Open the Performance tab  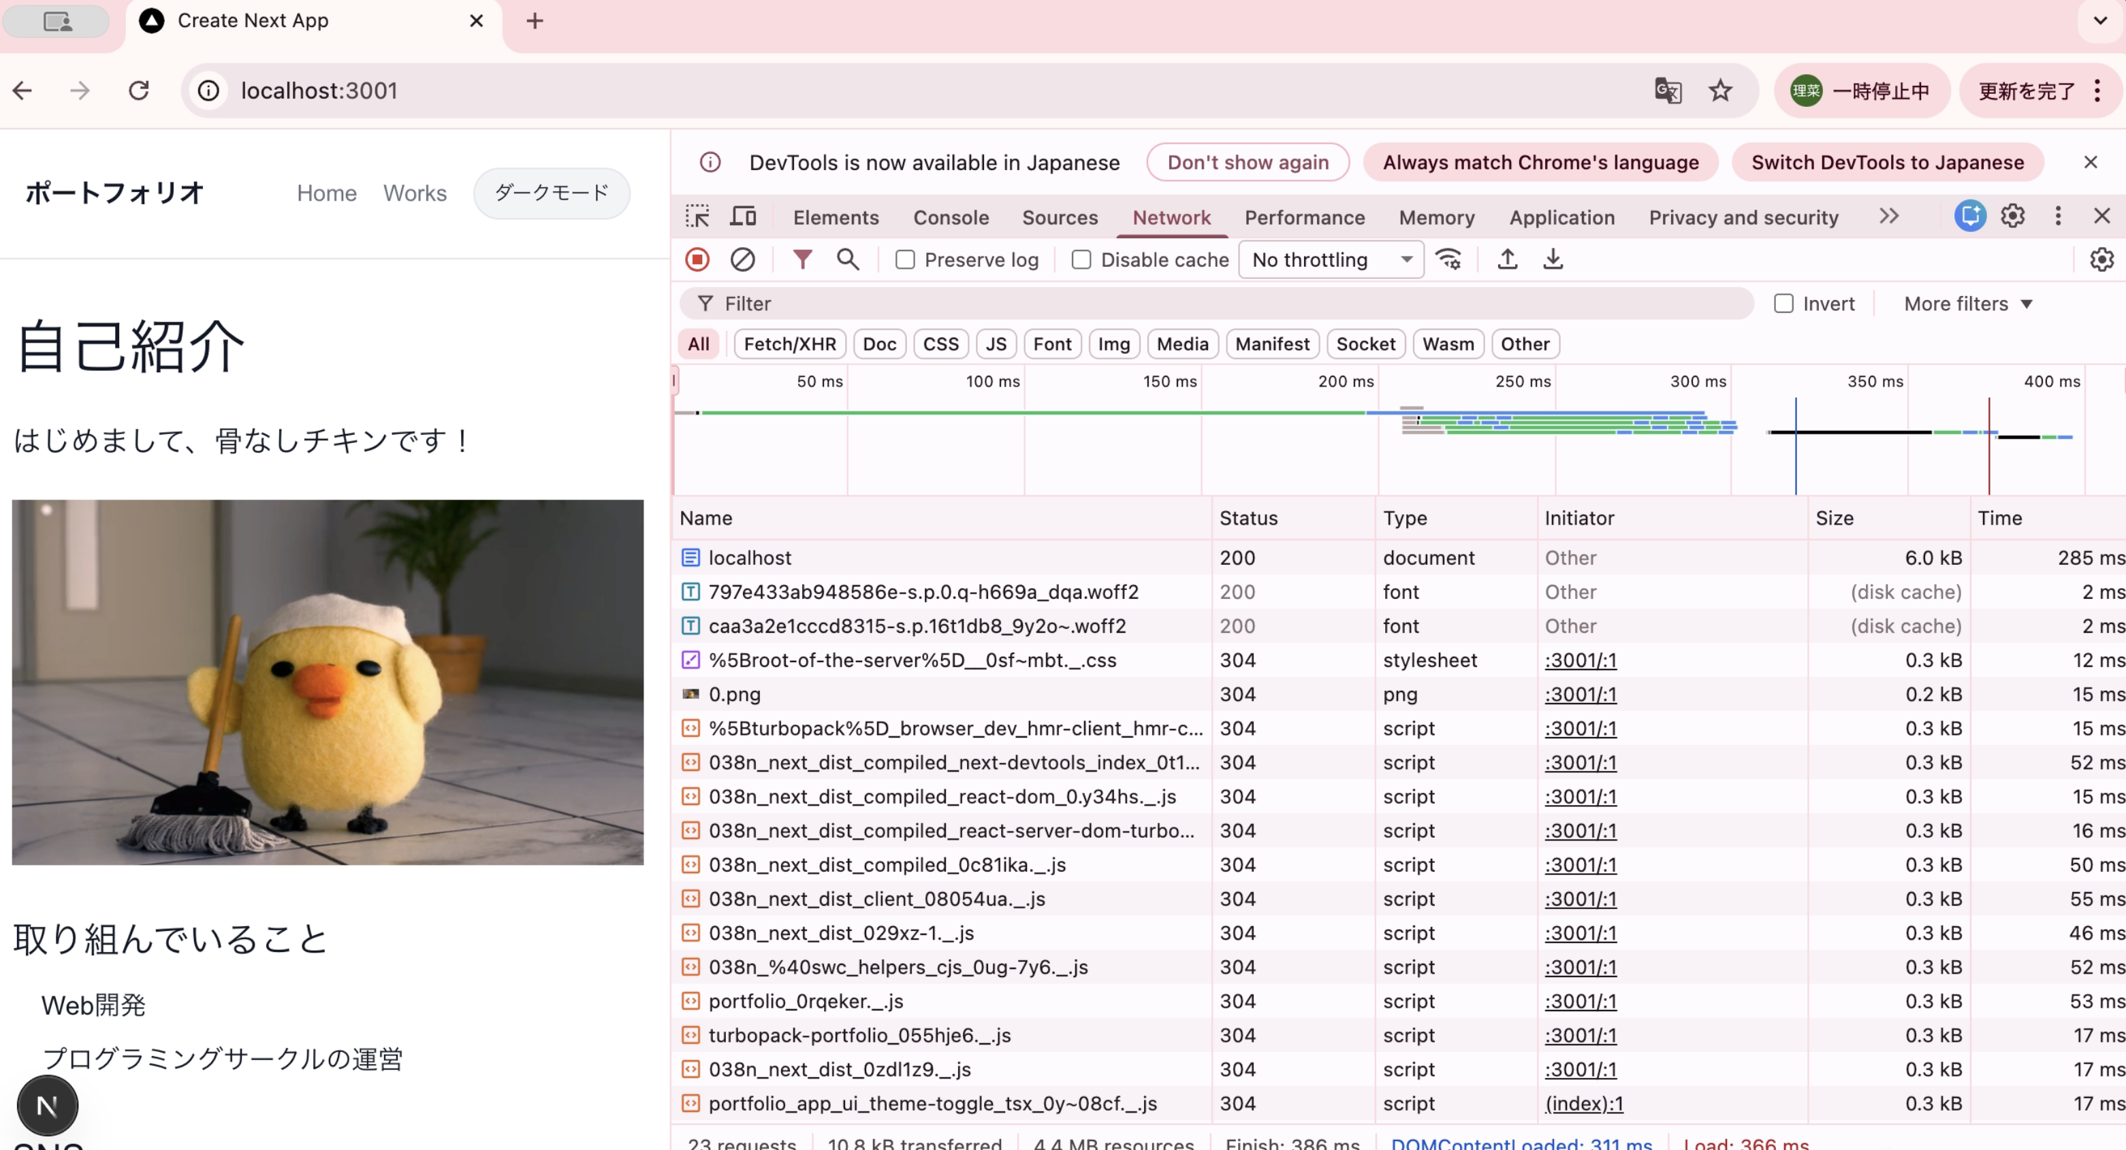pyautogui.click(x=1304, y=217)
